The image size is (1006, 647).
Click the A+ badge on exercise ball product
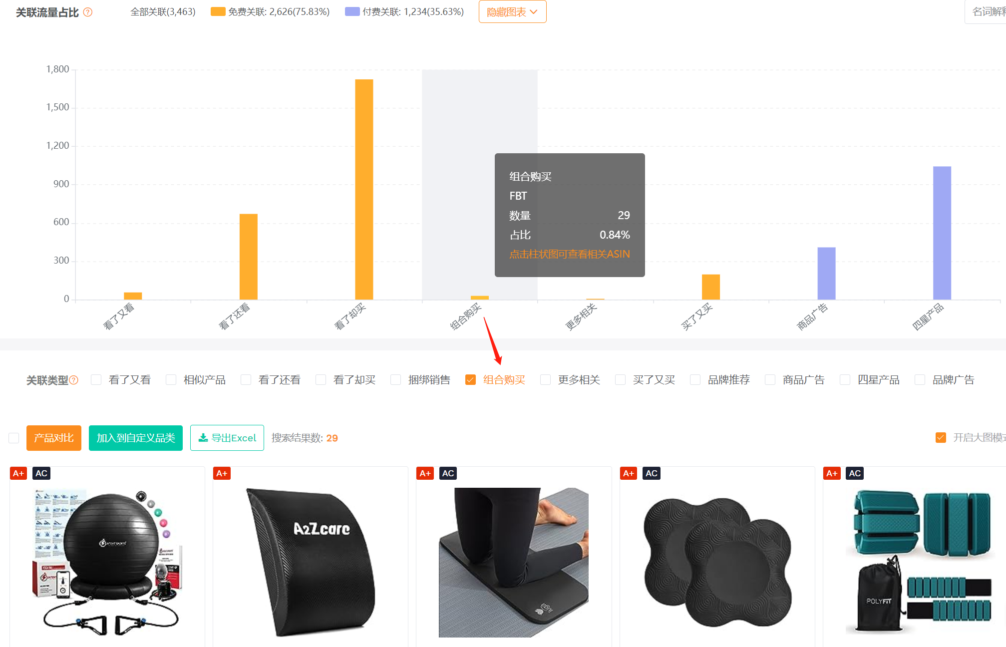pos(18,473)
